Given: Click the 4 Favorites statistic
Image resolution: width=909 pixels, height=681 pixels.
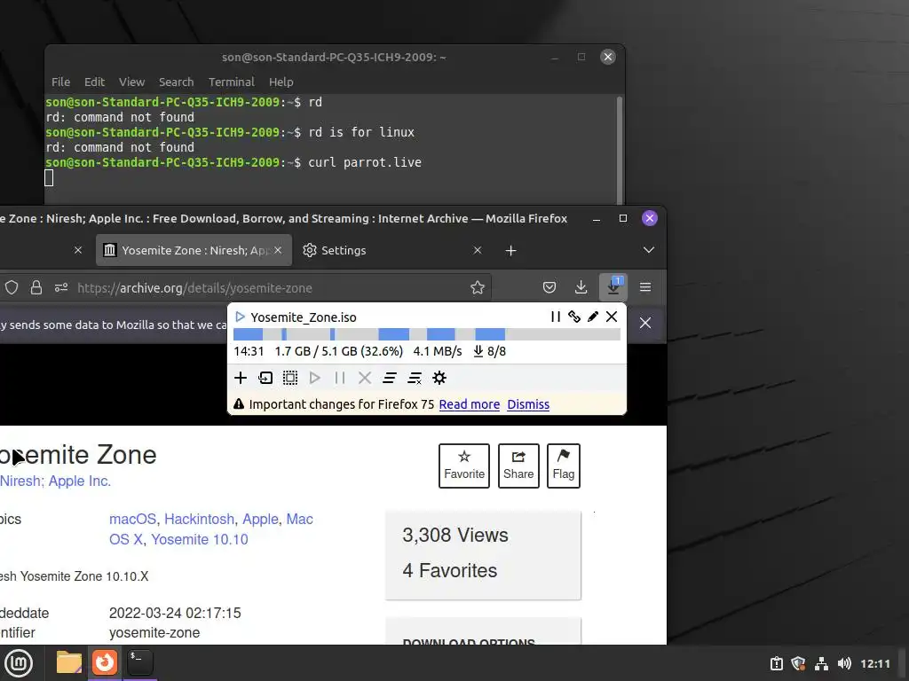Looking at the screenshot, I should coord(450,570).
